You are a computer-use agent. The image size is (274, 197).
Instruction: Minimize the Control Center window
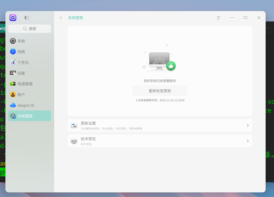(232, 18)
